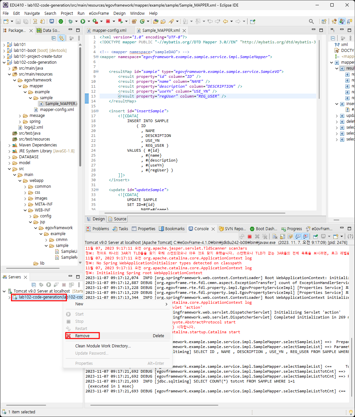Switch to mapper-config.xml editor tab
355x417 pixels.
pyautogui.click(x=109, y=31)
